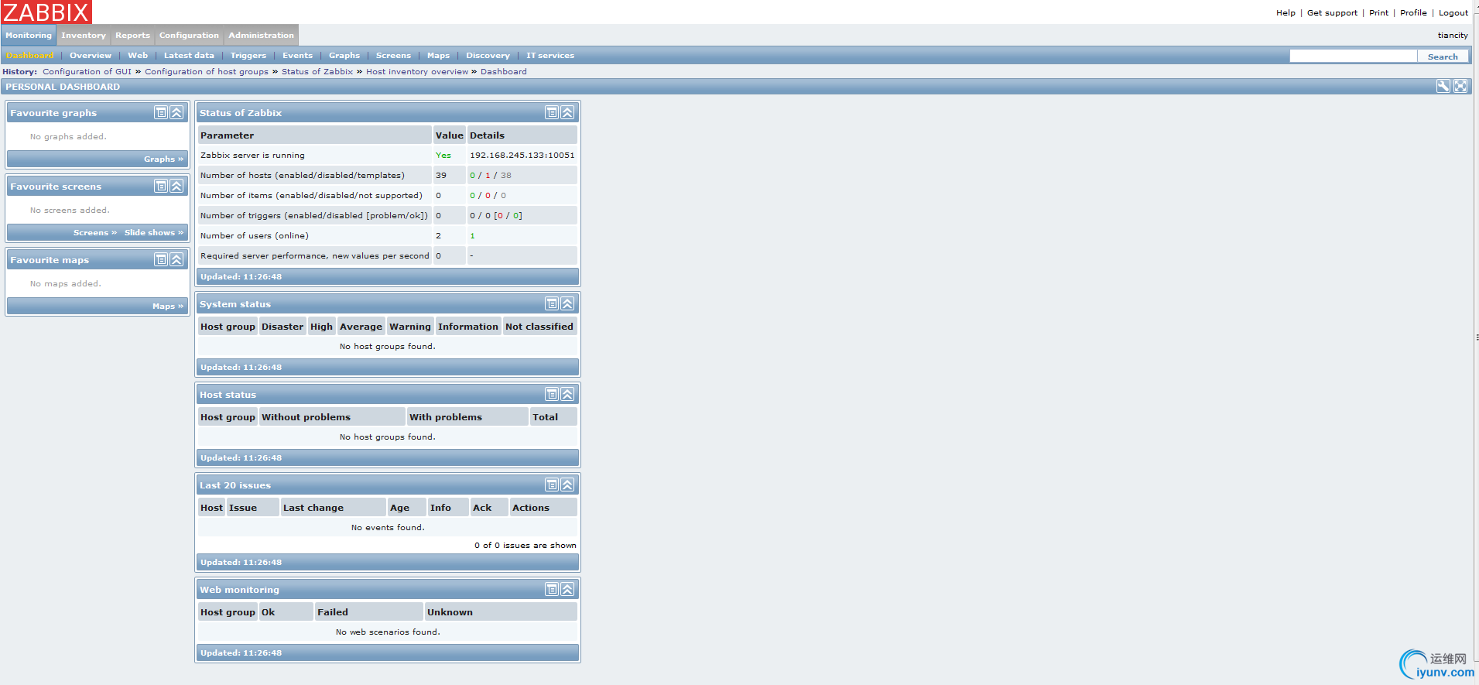Open 'Configuration of host groups' history link

(x=207, y=72)
